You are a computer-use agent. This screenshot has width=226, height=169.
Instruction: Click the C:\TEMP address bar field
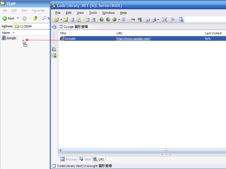pyautogui.click(x=32, y=26)
